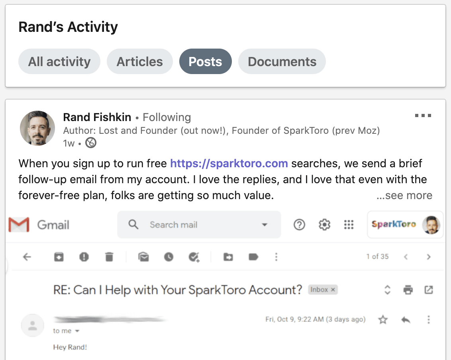The height and width of the screenshot is (360, 451).
Task: Switch to the Articles tab
Action: click(x=140, y=62)
